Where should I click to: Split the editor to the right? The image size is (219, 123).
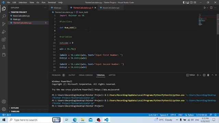(x=211, y=8)
